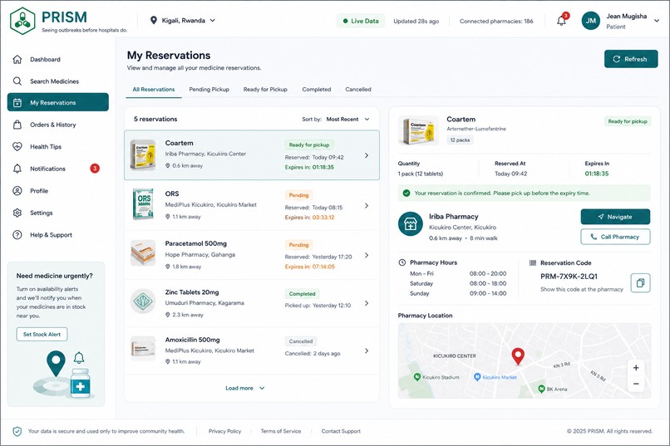This screenshot has width=670, height=446.
Task: Switch to the Completed tab
Action: tap(316, 89)
